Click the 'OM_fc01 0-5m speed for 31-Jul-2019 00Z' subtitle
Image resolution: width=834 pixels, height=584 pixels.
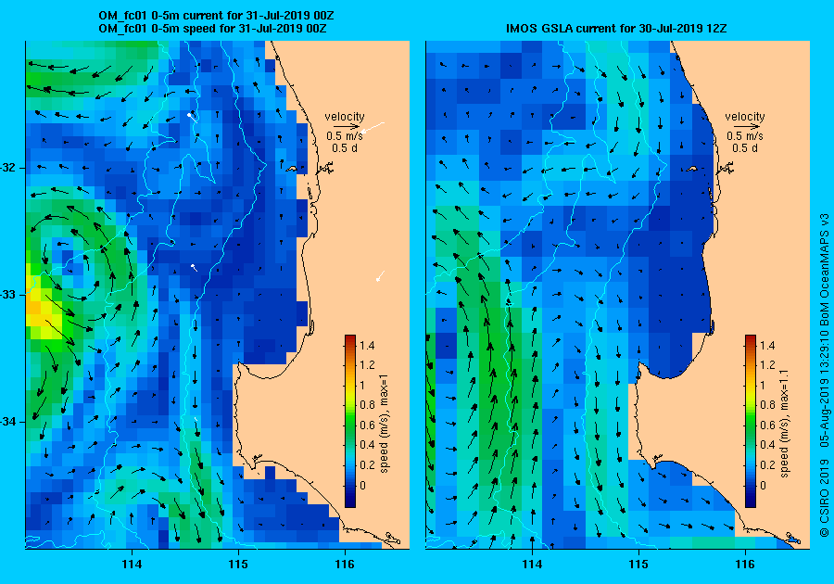point(212,29)
